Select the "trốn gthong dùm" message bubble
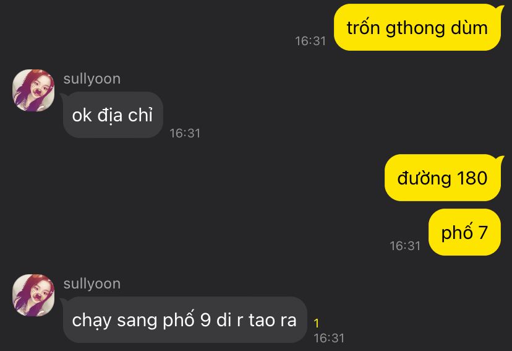Viewport: 512px width, 351px height. pos(417,27)
